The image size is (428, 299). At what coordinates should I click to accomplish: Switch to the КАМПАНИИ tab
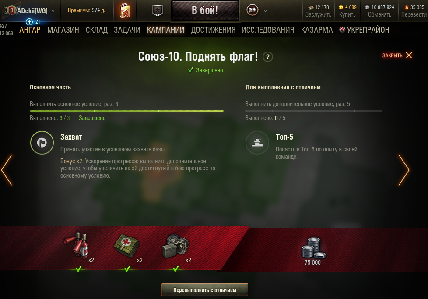click(166, 30)
